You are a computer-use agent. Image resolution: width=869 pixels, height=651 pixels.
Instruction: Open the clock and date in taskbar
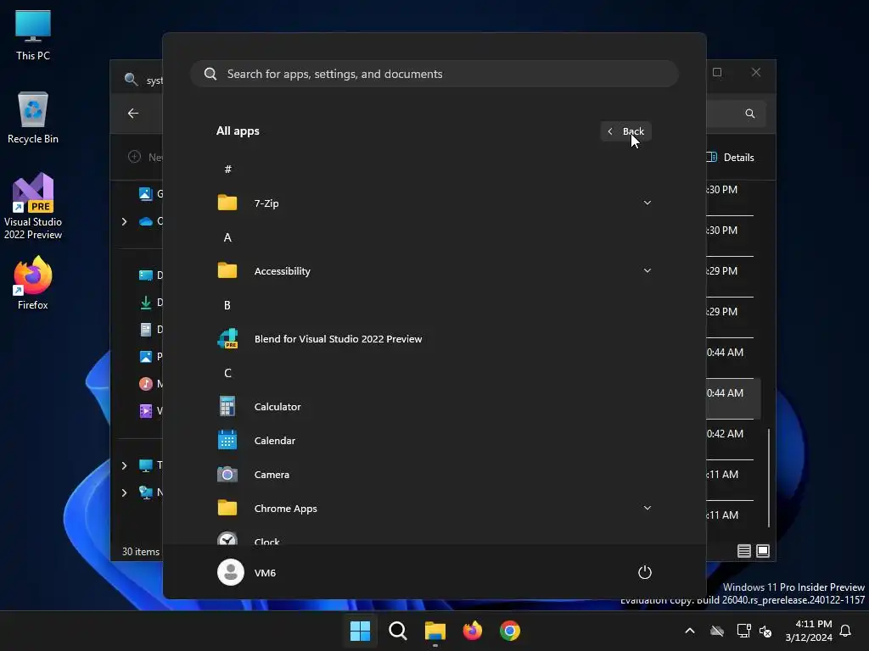coord(809,631)
